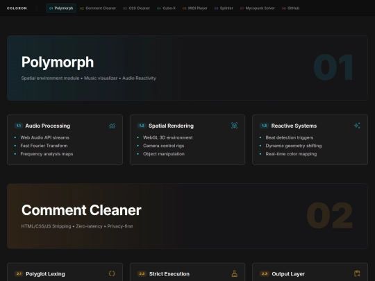Screen dimensions: 375x281
Task: Click the Reactive Systems sparkle icon
Action: click(x=357, y=126)
